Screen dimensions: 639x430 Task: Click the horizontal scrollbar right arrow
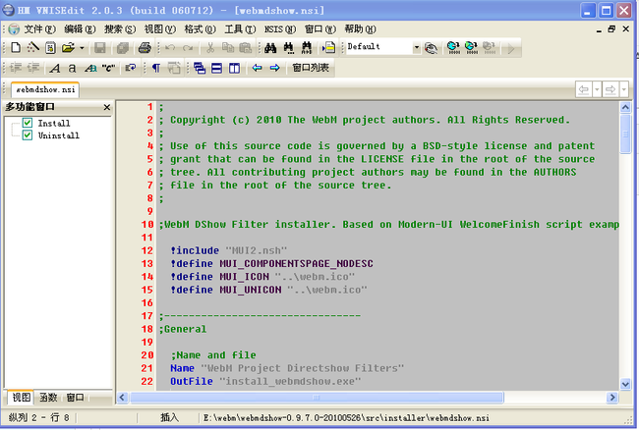coord(612,398)
